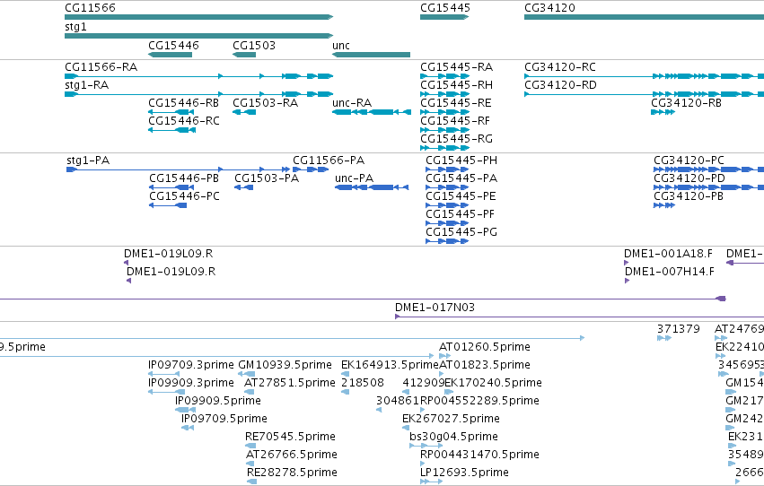Select protein unc-PA
This screenshot has height=486, width=764.
(x=372, y=187)
